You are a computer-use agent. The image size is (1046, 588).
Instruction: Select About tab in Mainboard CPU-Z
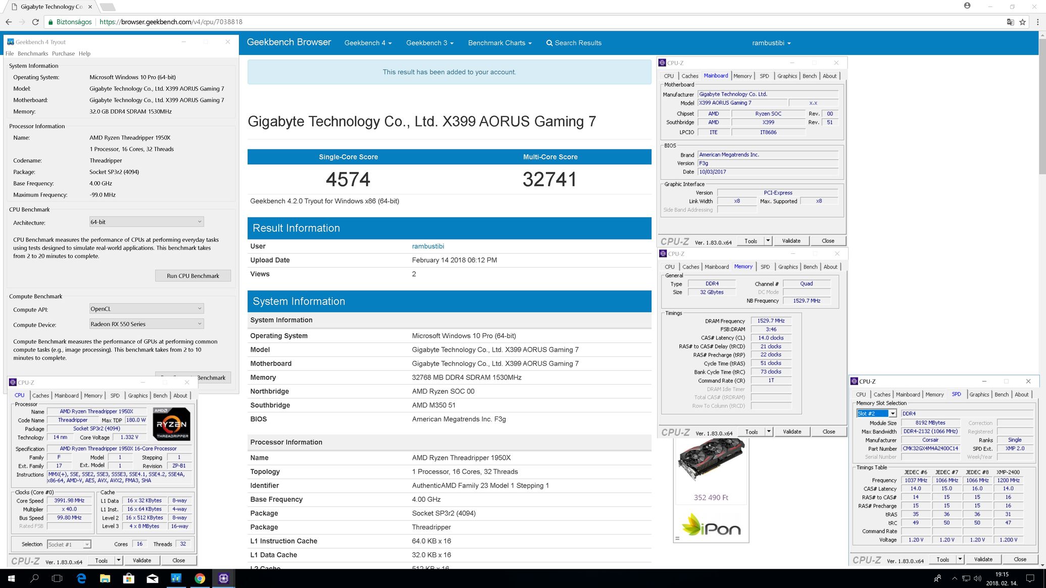(829, 76)
